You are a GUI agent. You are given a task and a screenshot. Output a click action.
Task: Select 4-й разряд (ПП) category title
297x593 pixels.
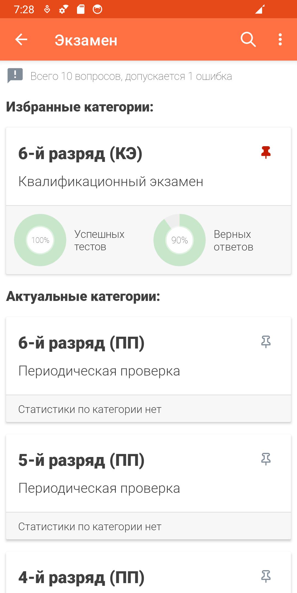tap(81, 578)
